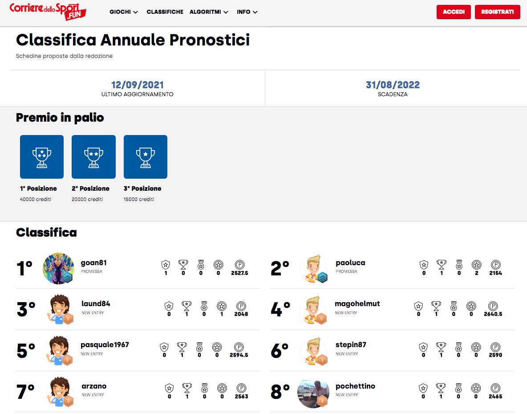
Task: Click paoluca's trophy cup icon
Action: point(441,265)
